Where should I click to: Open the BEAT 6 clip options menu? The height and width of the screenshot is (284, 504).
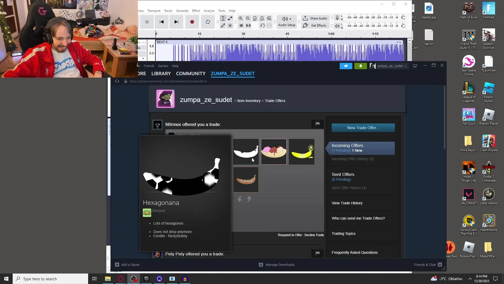click(x=399, y=42)
